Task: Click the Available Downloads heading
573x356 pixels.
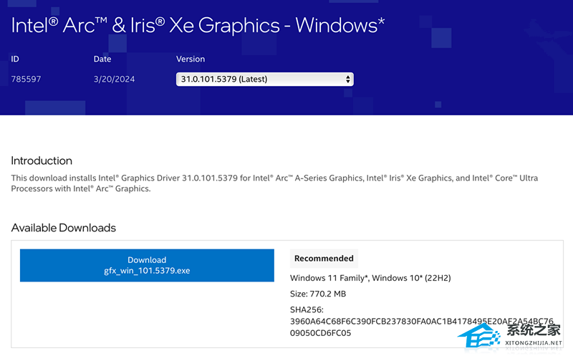Action: [63, 228]
